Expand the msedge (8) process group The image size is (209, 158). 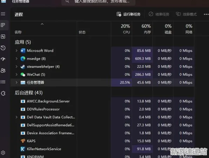(x=16, y=59)
